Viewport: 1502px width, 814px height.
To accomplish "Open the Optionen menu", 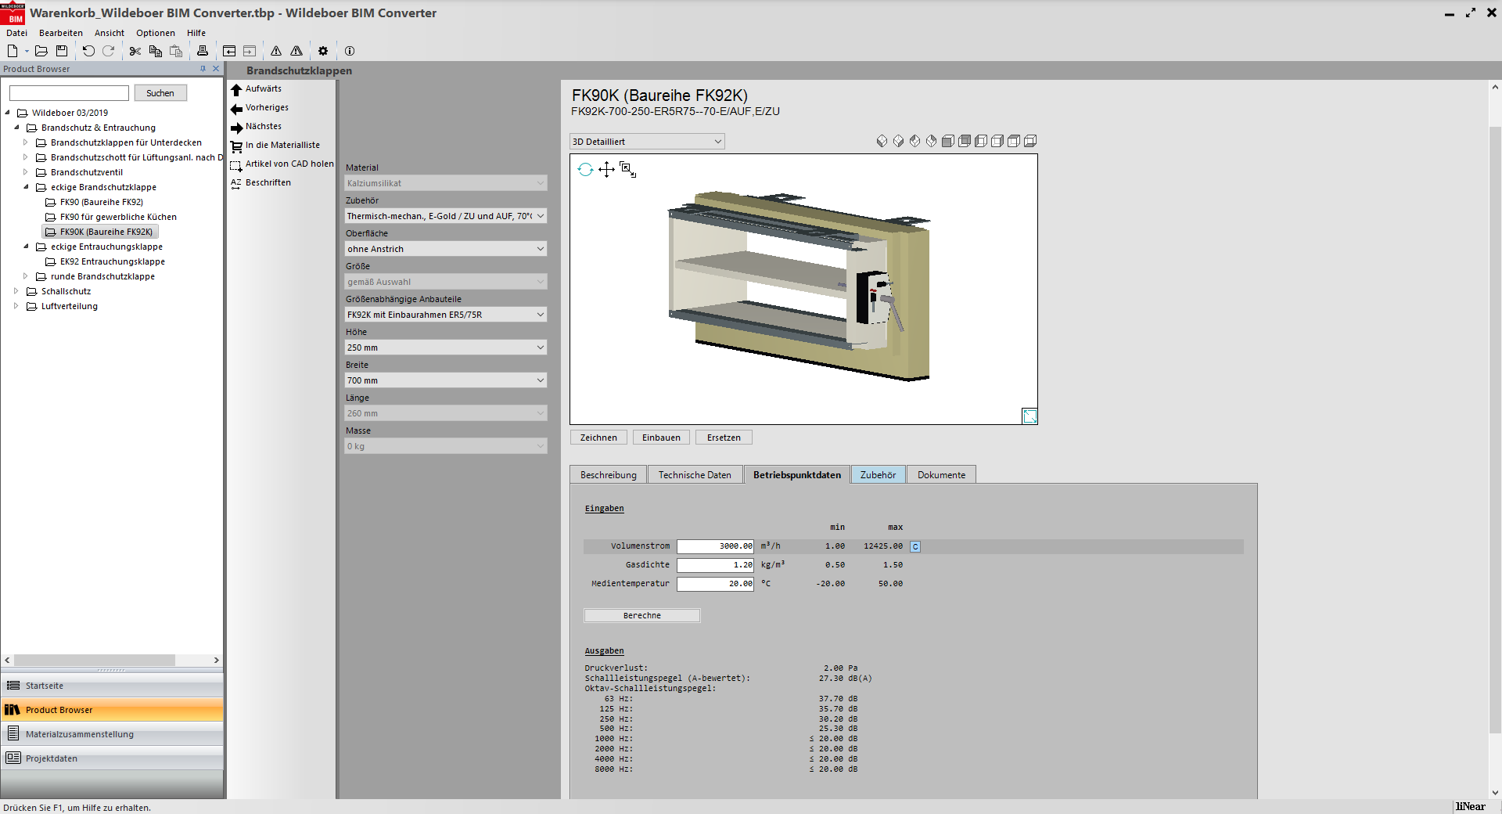I will 156,33.
